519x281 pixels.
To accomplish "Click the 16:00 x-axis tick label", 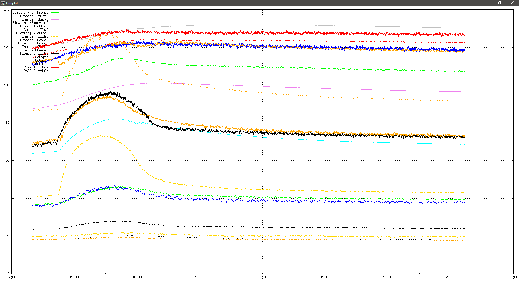I will [137, 277].
